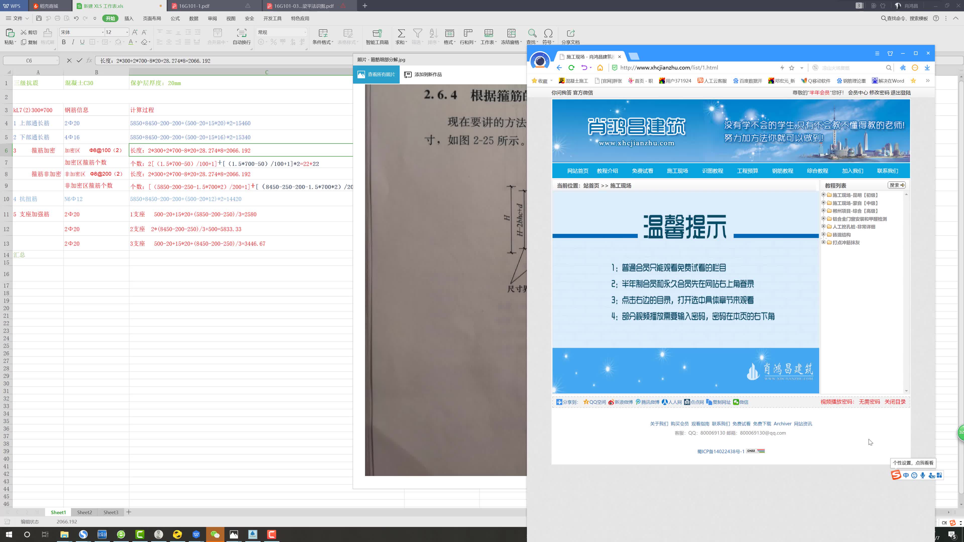Open the font name dropdown (宋体)

(x=102, y=32)
